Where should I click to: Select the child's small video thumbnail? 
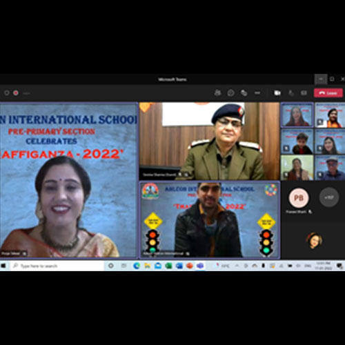point(297,141)
